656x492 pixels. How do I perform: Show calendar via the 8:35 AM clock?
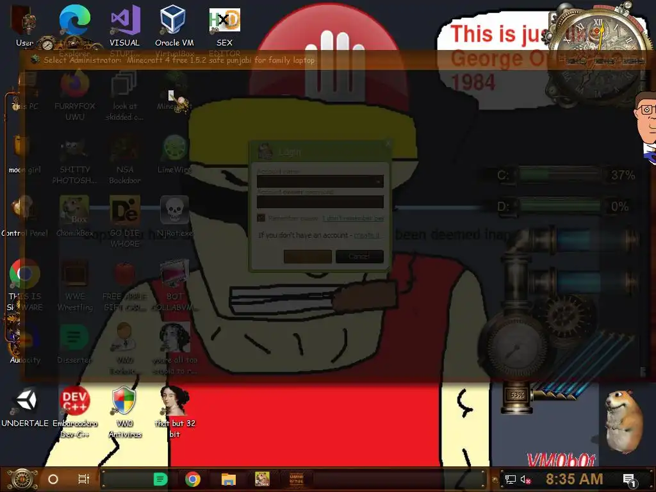575,479
